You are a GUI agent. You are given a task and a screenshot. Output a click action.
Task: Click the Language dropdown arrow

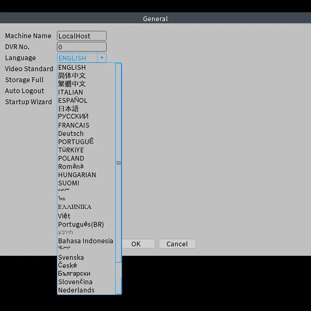(x=102, y=58)
